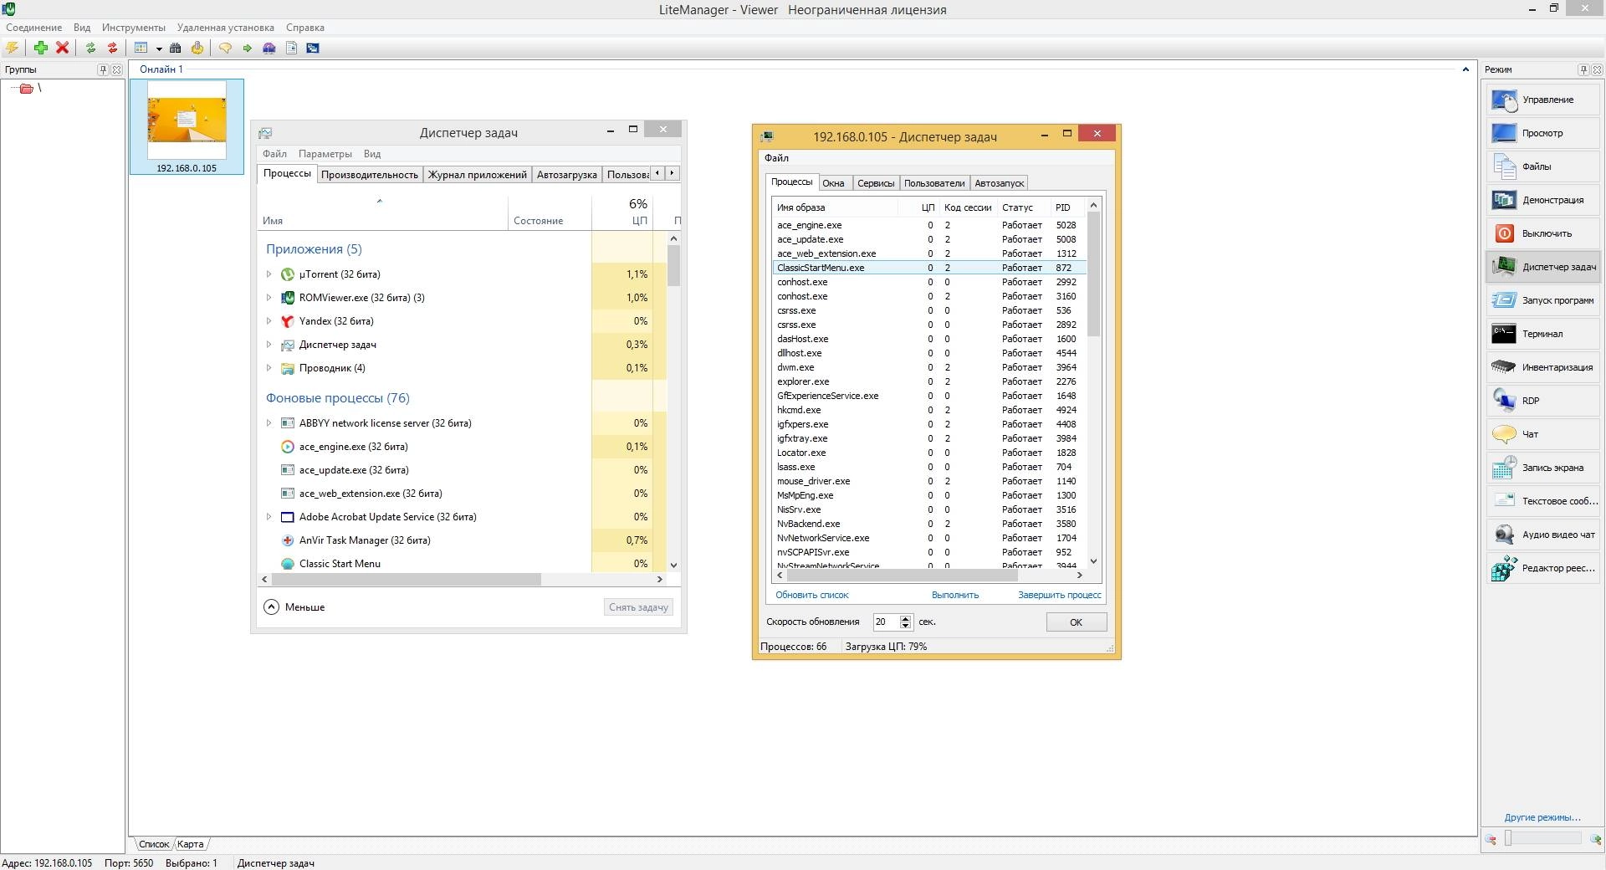Click the binoculars search toolbar icon
Image resolution: width=1606 pixels, height=870 pixels.
click(176, 48)
